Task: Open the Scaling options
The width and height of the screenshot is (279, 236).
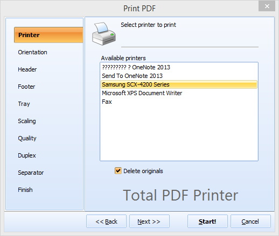Action: tap(27, 121)
